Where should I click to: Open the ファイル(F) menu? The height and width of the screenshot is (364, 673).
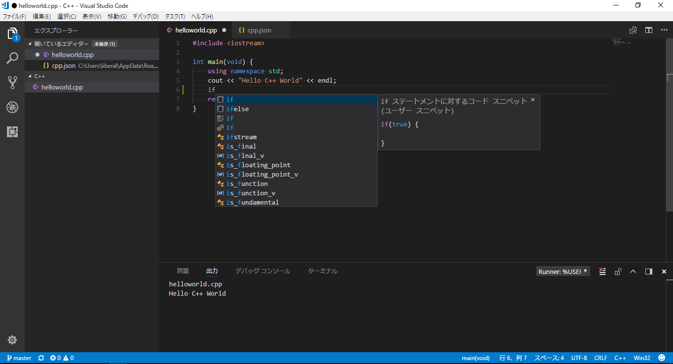14,16
